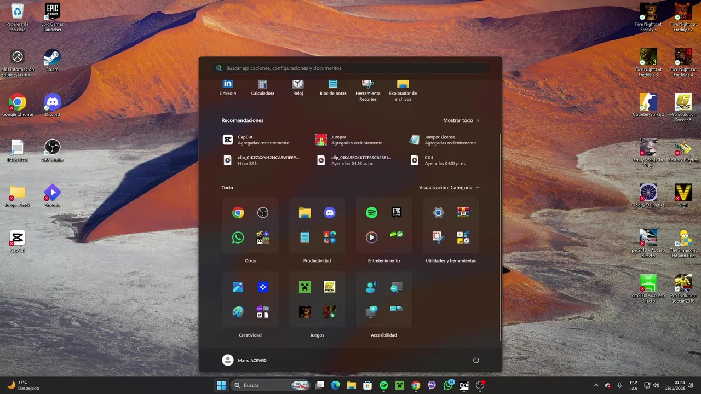Image resolution: width=701 pixels, height=394 pixels.
Task: Open Steam desktop shortcut
Action: (52, 60)
